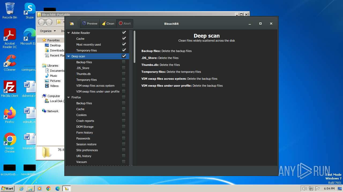Open edmulti document on desktop

[x=29, y=115]
